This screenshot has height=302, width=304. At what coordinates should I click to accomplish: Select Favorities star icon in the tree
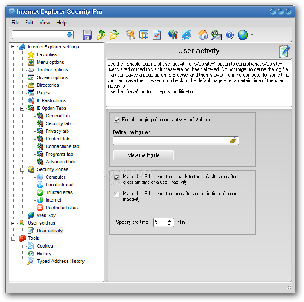click(x=31, y=55)
